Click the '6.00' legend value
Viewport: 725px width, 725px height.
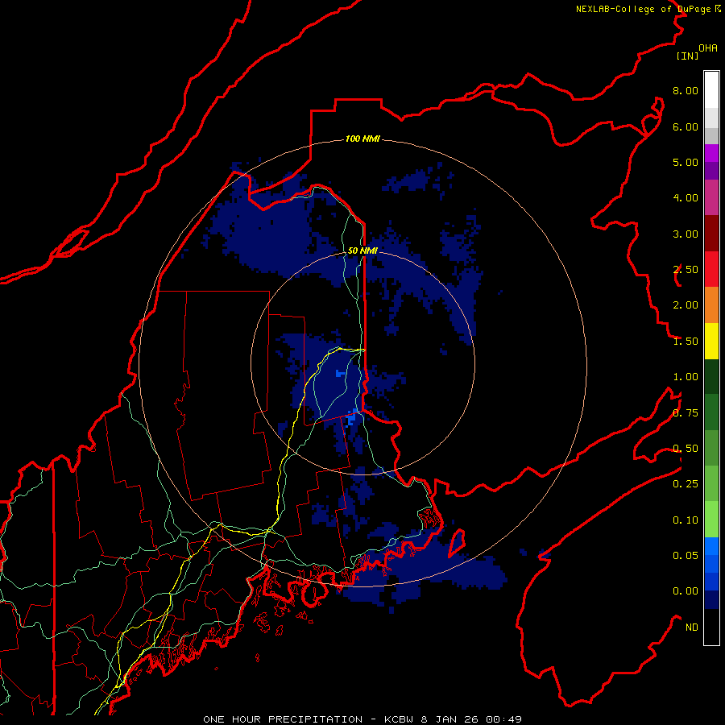686,126
